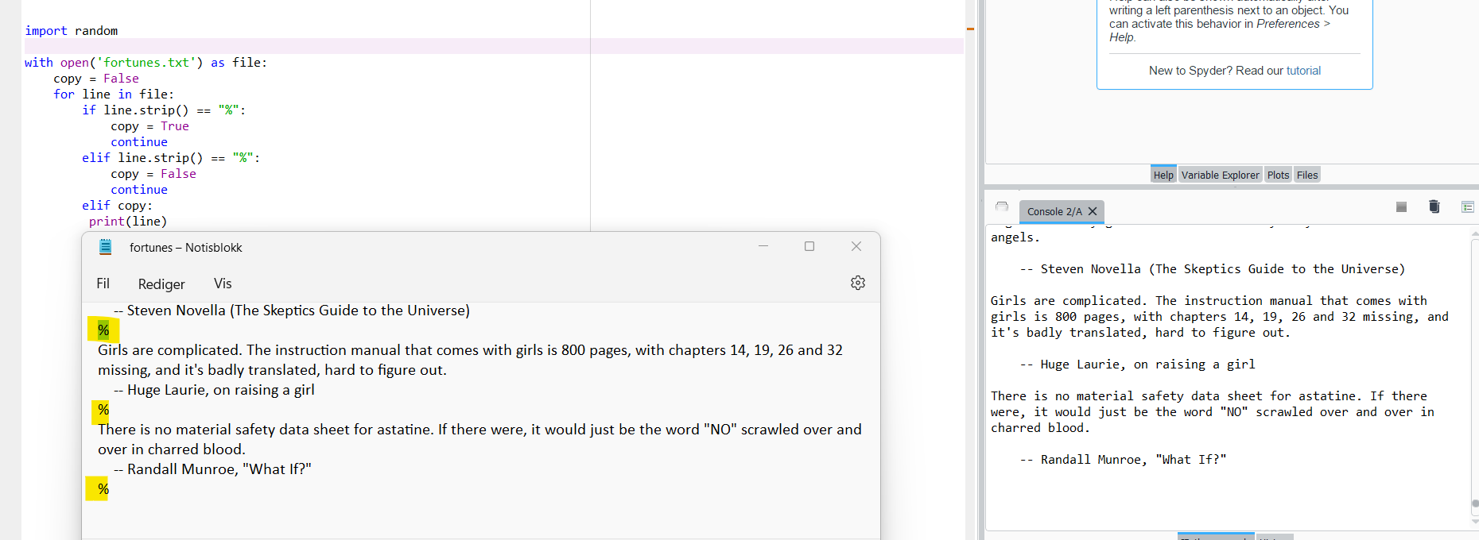Click the fortunes – Notisblokk window title

186,248
